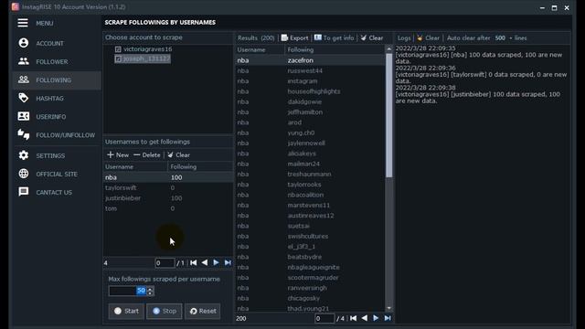Click the results scrollbar down arrow
This screenshot has height=329, width=585.
[389, 309]
